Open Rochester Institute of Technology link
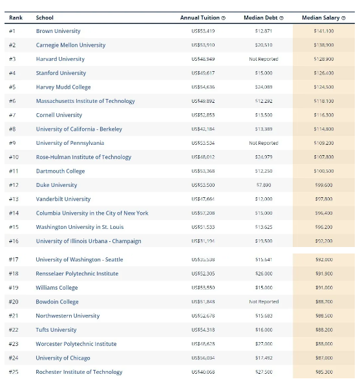Screen dimensions: 360x388 [79, 372]
